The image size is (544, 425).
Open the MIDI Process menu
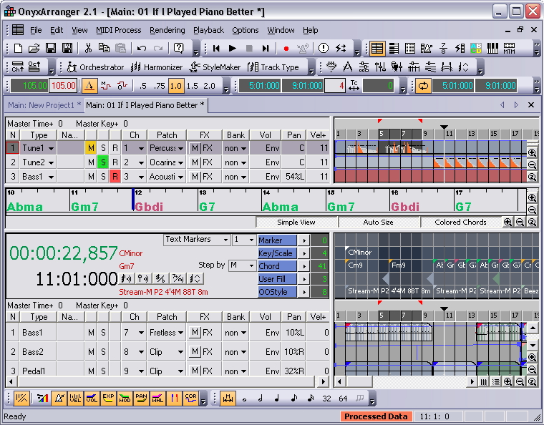click(117, 30)
